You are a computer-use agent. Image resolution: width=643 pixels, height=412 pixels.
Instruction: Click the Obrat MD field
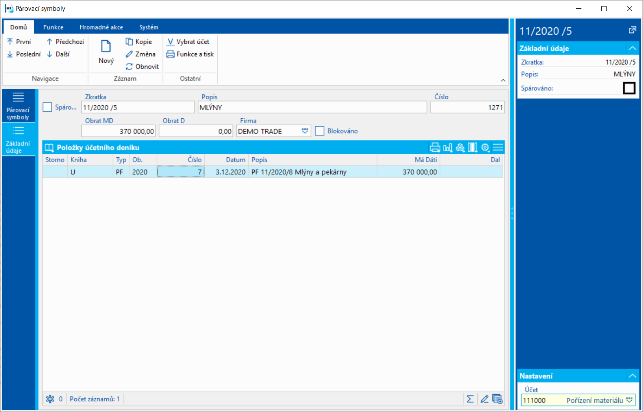[118, 131]
